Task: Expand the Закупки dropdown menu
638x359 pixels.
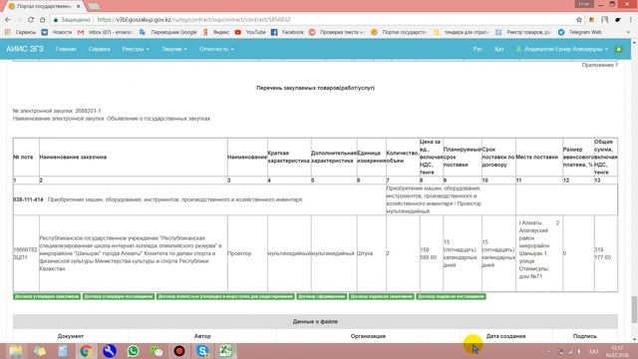Action: [174, 49]
